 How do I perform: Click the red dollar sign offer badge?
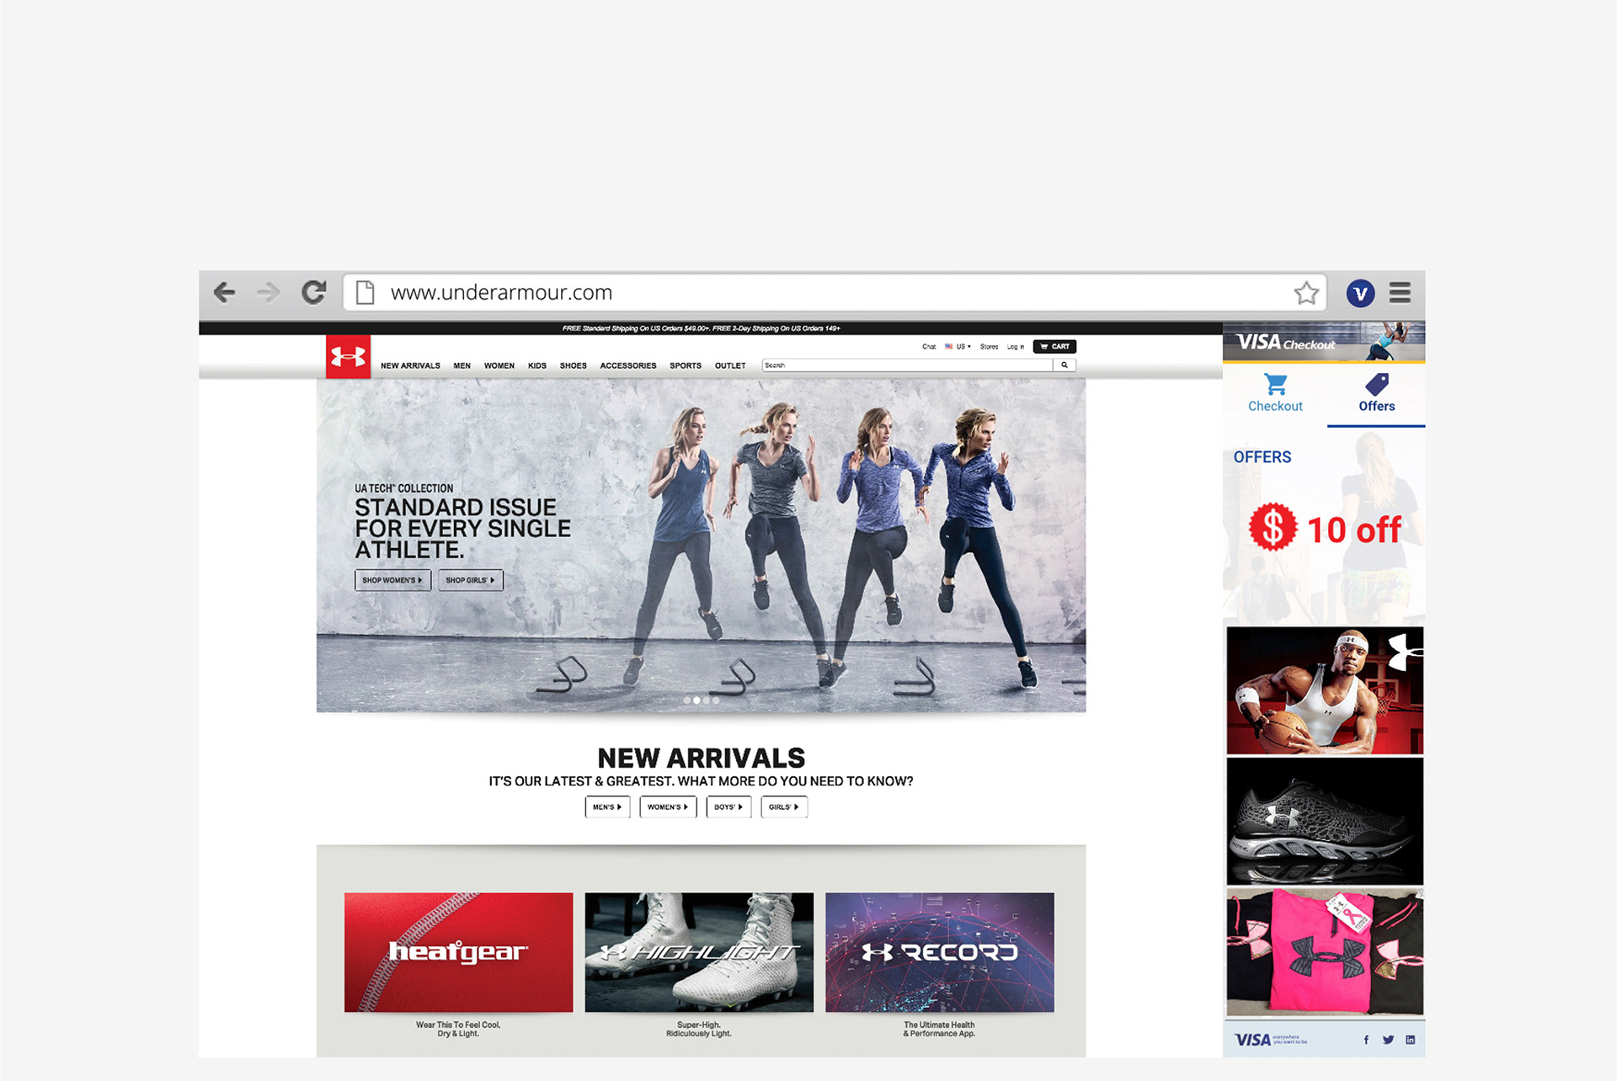tap(1273, 527)
